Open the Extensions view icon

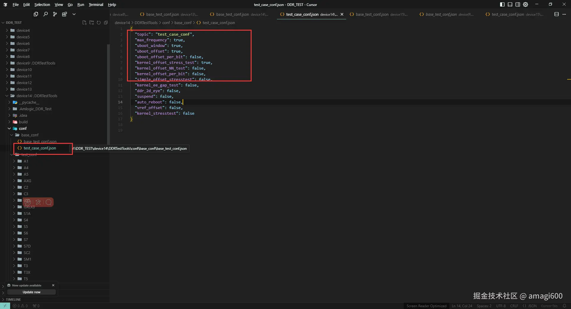tap(65, 14)
